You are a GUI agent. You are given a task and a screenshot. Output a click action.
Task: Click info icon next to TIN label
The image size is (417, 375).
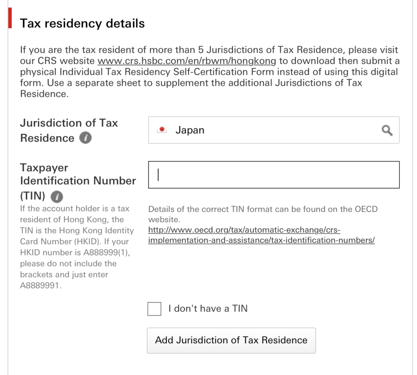[57, 197]
